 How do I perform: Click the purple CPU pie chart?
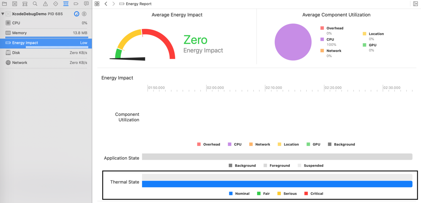(x=293, y=42)
